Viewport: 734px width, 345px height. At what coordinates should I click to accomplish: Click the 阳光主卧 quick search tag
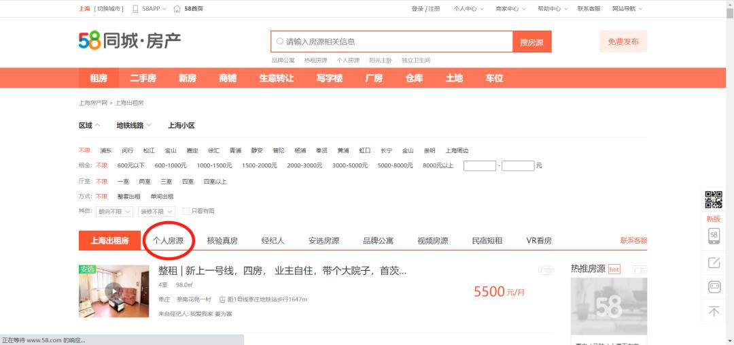(x=381, y=61)
